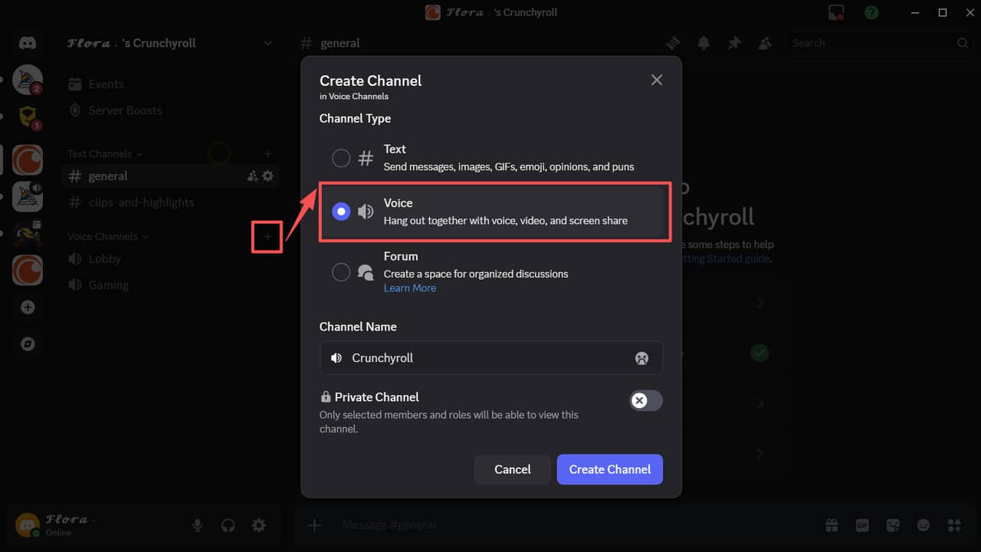Viewport: 981px width, 552px height.
Task: Open the Events section
Action: (105, 84)
